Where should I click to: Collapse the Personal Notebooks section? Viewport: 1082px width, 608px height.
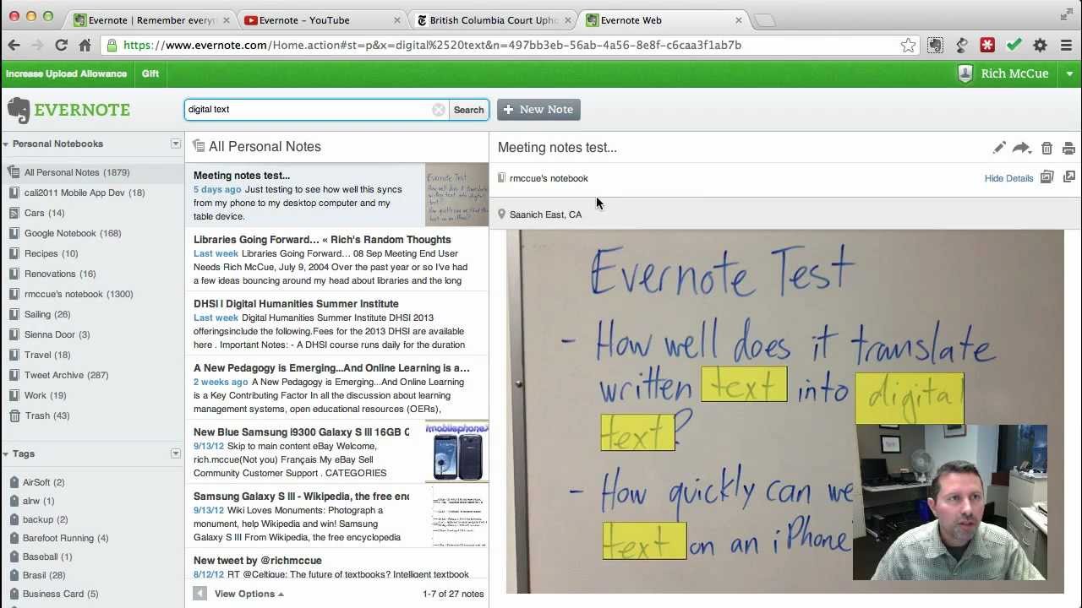coord(6,144)
